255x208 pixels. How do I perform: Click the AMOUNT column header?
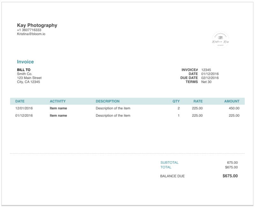coord(232,101)
